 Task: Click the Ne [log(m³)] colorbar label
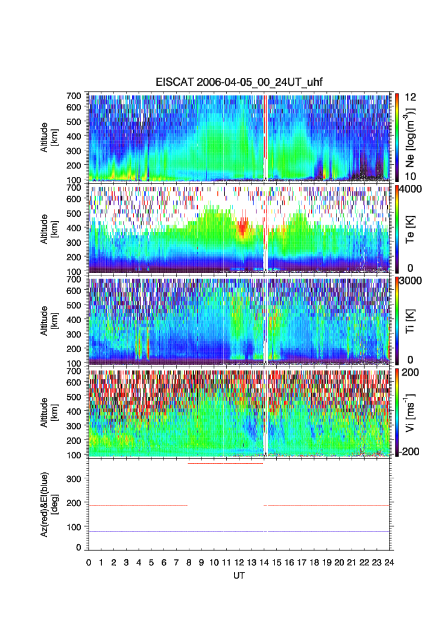[412, 136]
